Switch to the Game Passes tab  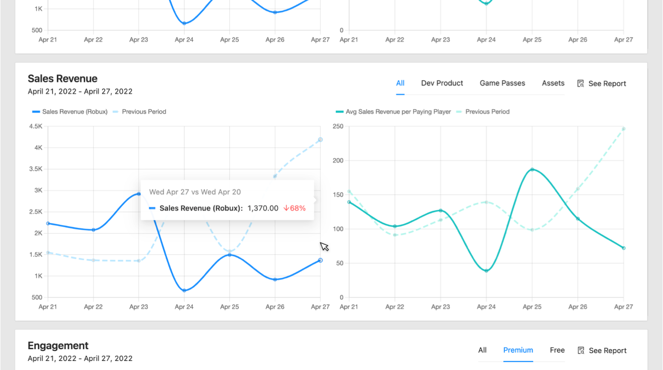502,83
